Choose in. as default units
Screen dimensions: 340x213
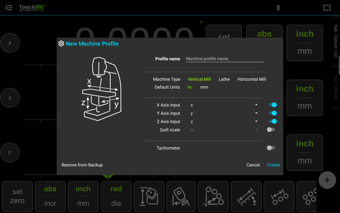[190, 87]
